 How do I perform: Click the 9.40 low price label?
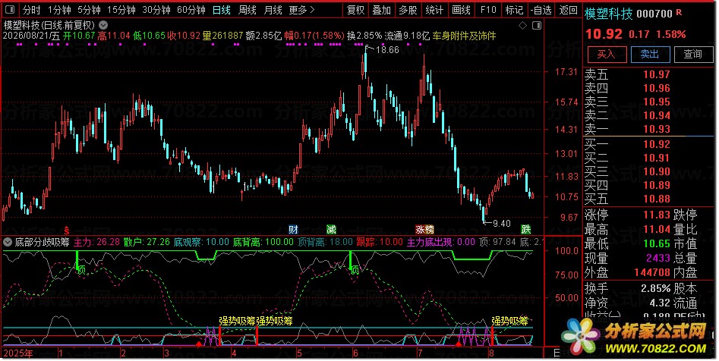pos(501,224)
